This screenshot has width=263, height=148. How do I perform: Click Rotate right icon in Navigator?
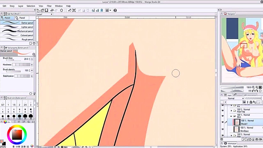256,91
